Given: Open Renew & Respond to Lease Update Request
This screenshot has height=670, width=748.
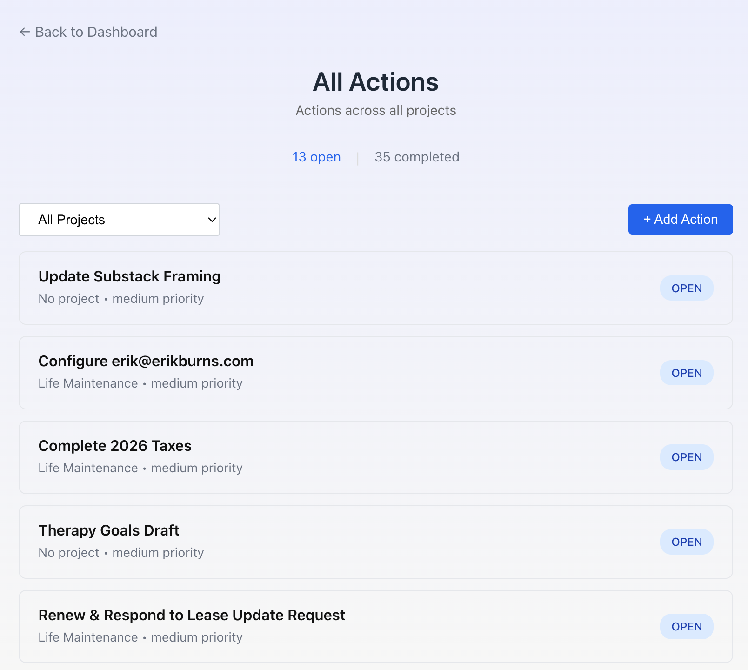Looking at the screenshot, I should coord(192,616).
